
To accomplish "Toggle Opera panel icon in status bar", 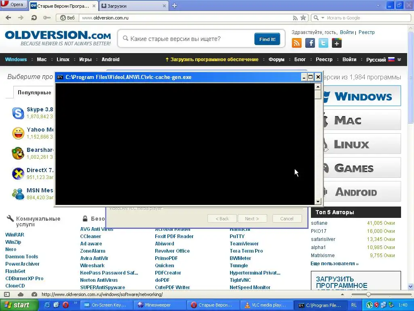I will [7, 294].
